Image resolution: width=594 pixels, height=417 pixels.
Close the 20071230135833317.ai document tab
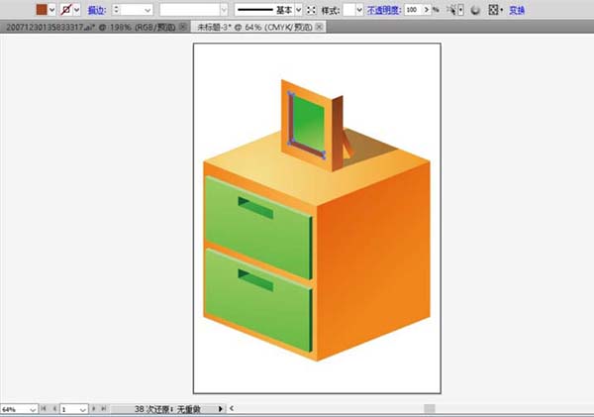183,27
